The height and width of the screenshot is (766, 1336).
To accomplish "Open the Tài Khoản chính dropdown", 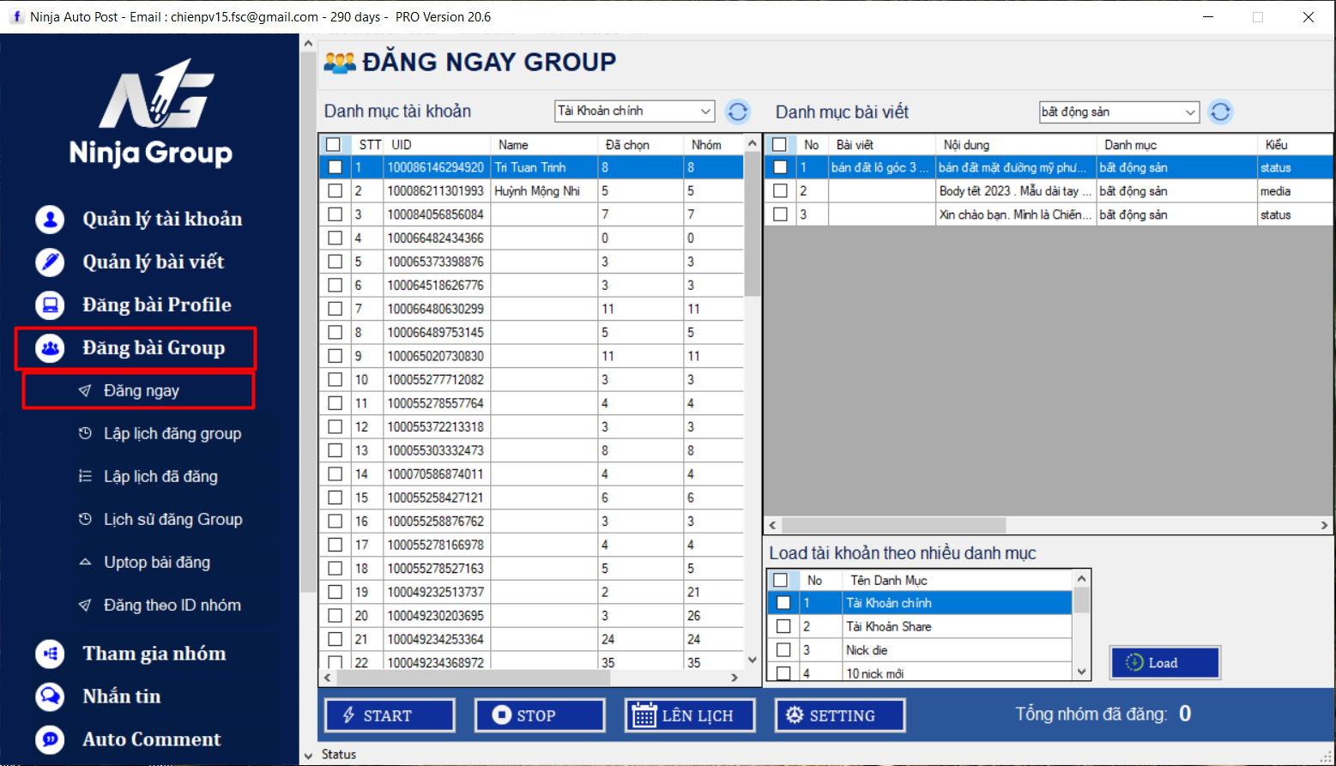I will point(634,111).
